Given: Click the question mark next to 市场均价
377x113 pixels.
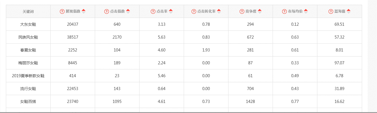Looking at the screenshot, I should tap(284, 11).
